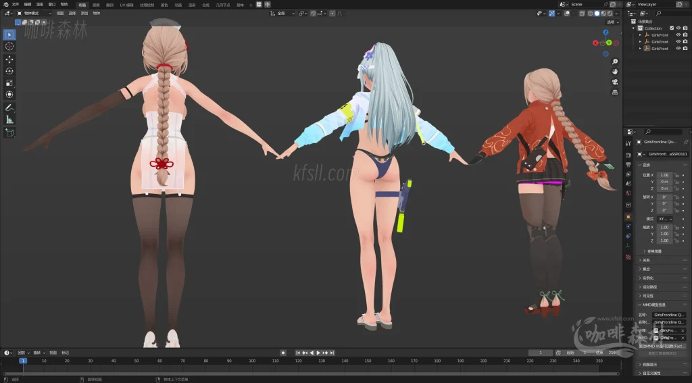Click the new scene icon beside Scene
This screenshot has height=383, width=692.
[x=613, y=5]
